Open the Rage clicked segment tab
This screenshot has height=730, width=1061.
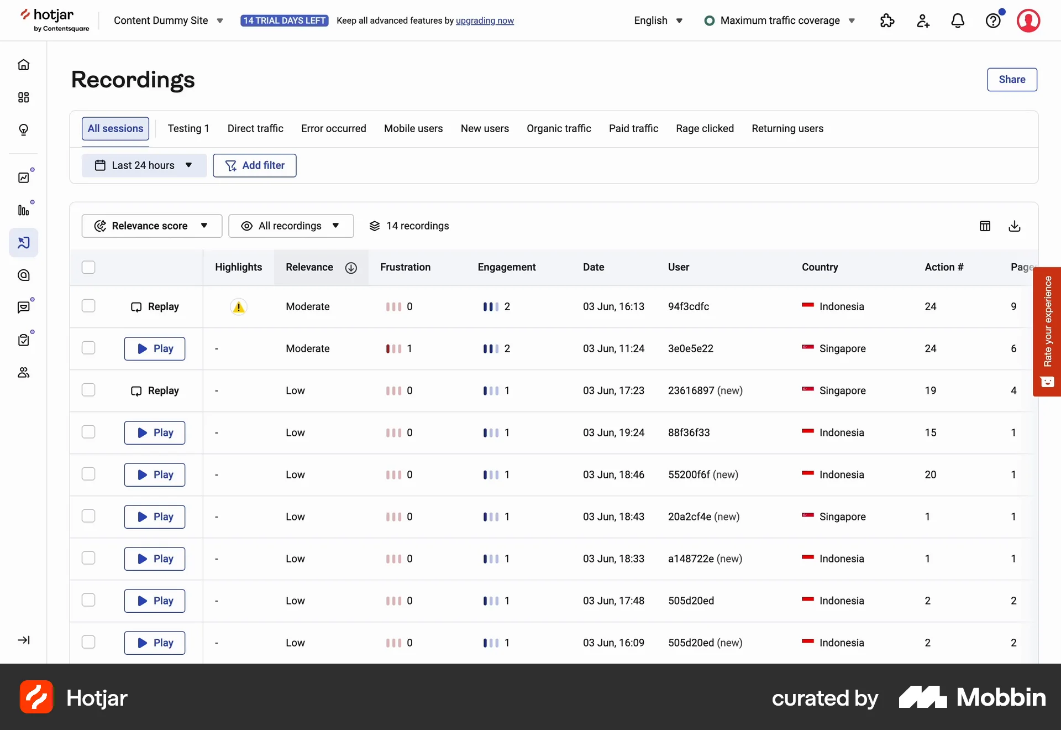click(705, 128)
